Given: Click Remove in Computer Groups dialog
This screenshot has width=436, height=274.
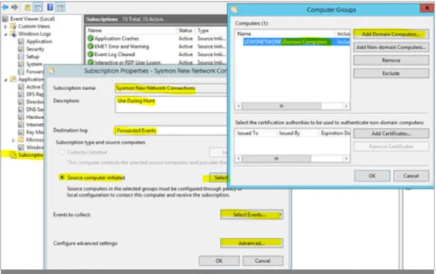Looking at the screenshot, I should (391, 60).
